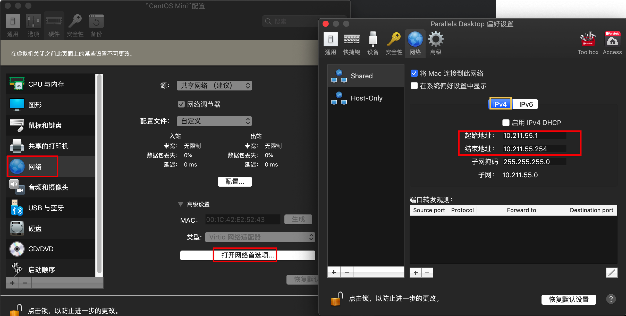Click the 起始地址 field 10.211.55.1
This screenshot has height=316, width=626.
click(534, 136)
